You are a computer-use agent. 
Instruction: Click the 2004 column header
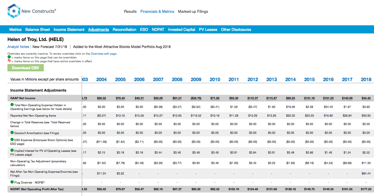(x=101, y=79)
